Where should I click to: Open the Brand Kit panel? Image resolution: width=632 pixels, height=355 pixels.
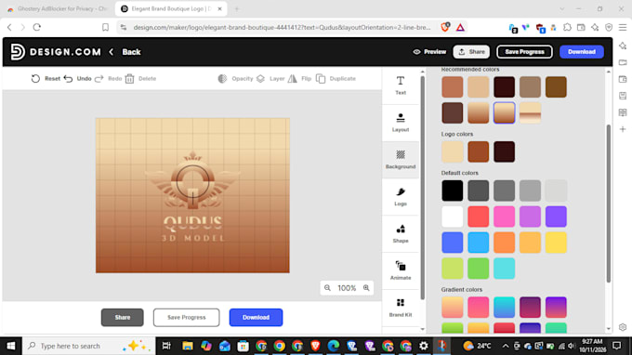(401, 308)
